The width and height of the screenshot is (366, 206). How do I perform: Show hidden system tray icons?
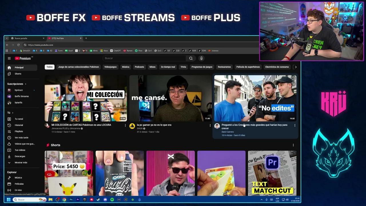tap(261, 199)
